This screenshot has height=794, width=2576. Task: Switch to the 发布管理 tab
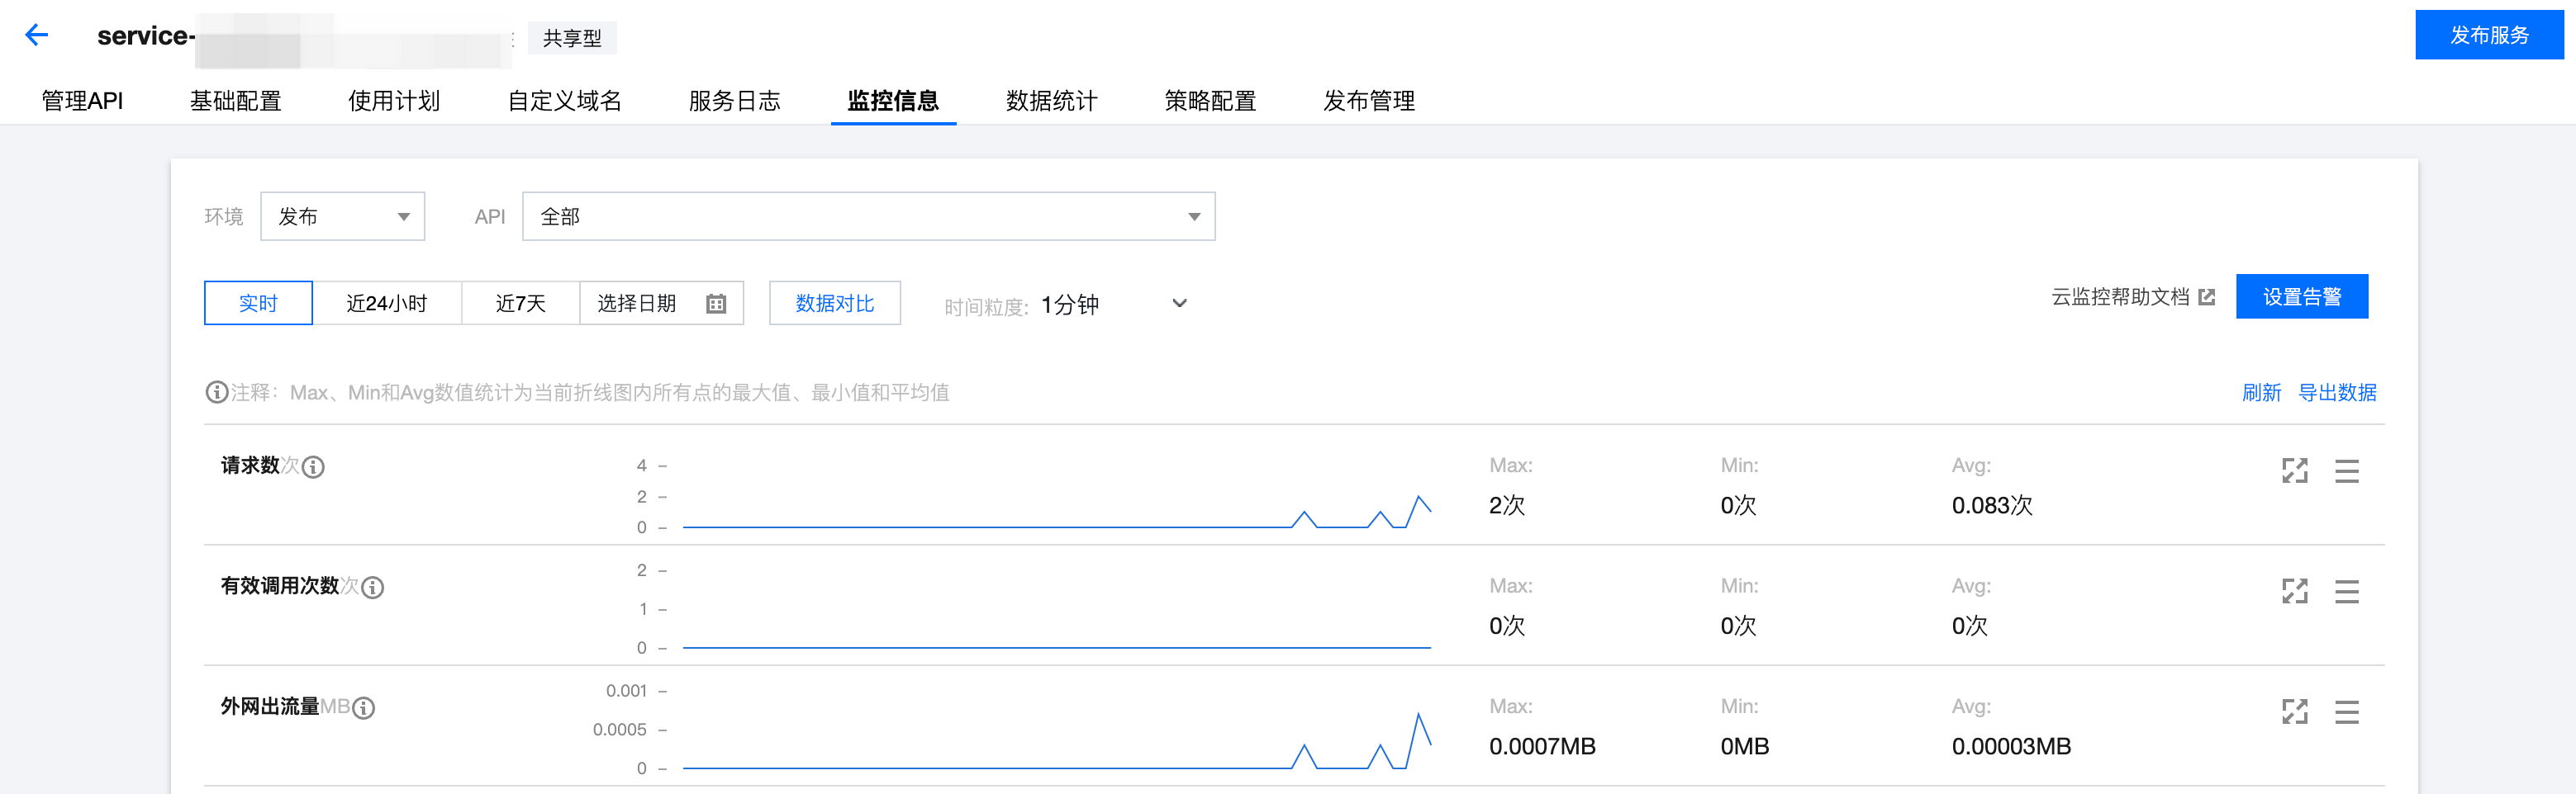[1369, 101]
